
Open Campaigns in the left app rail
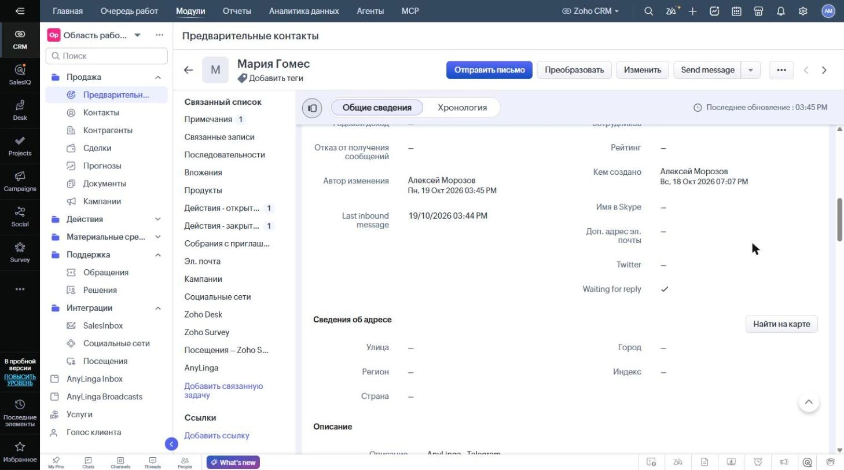click(x=20, y=181)
